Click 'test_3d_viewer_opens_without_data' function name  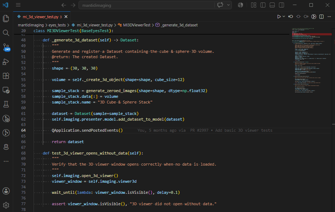pos(90,153)
